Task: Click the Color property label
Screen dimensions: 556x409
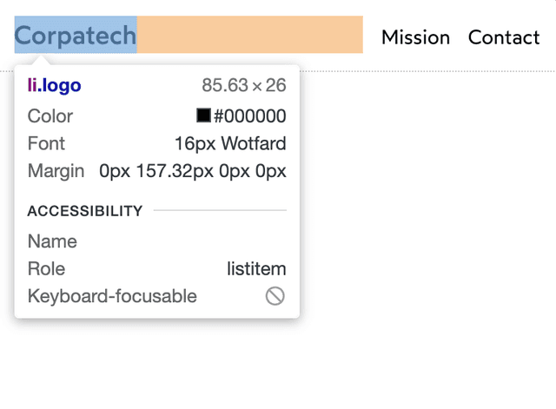Action: pos(50,116)
